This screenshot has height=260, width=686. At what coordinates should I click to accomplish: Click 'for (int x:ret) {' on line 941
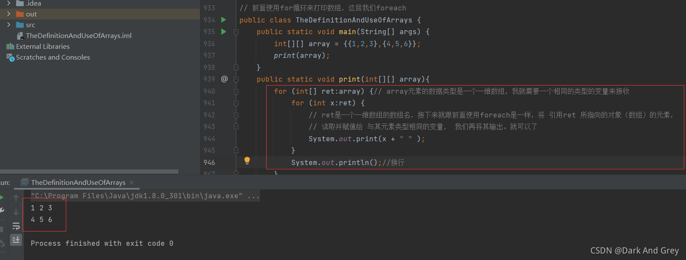click(x=328, y=103)
